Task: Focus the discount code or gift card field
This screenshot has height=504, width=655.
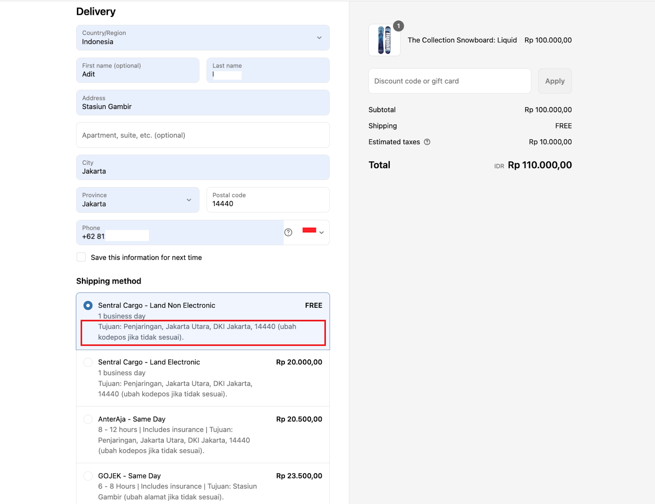Action: pos(449,81)
